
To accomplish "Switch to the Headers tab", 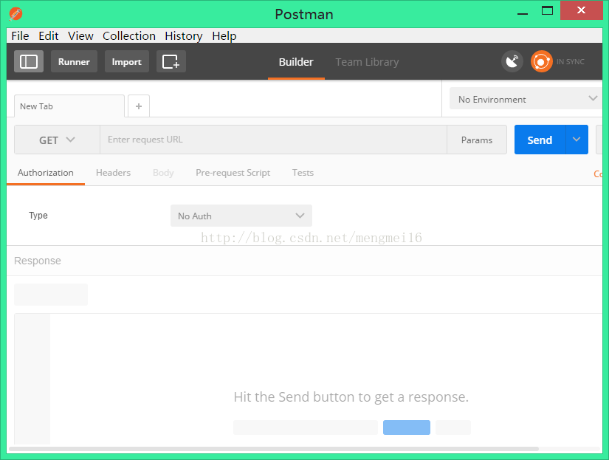I will pos(113,173).
